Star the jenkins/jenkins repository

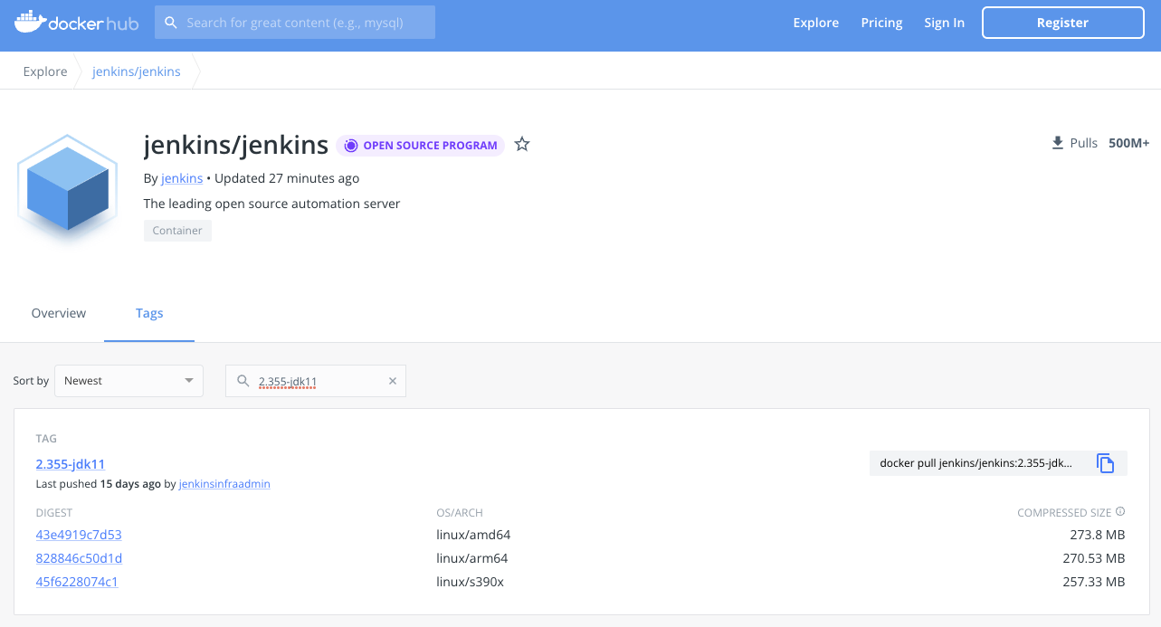click(522, 144)
